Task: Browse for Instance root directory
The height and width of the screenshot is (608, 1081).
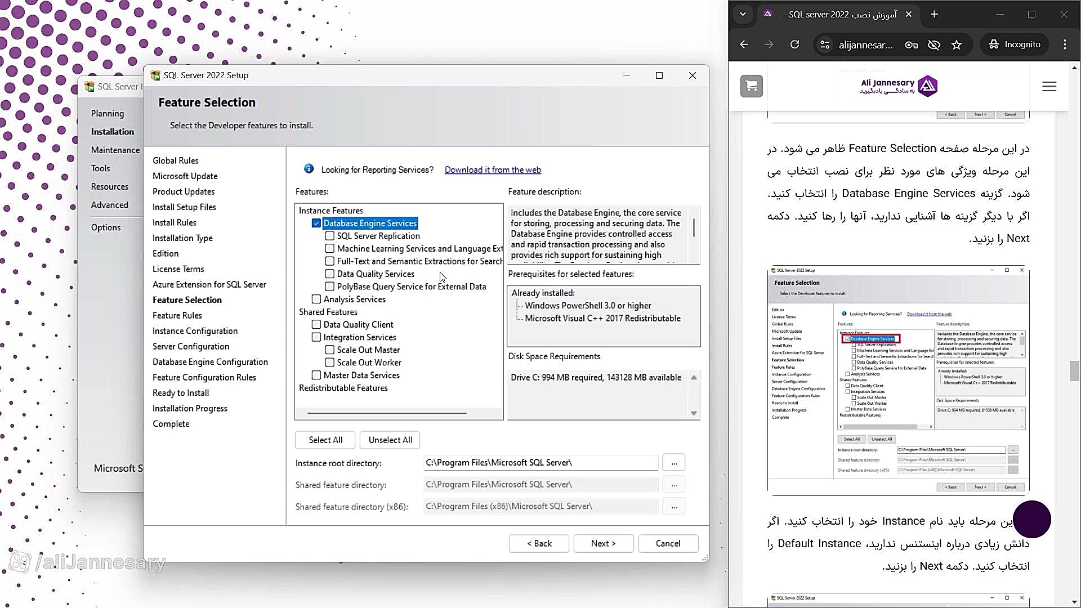Action: pos(674,463)
